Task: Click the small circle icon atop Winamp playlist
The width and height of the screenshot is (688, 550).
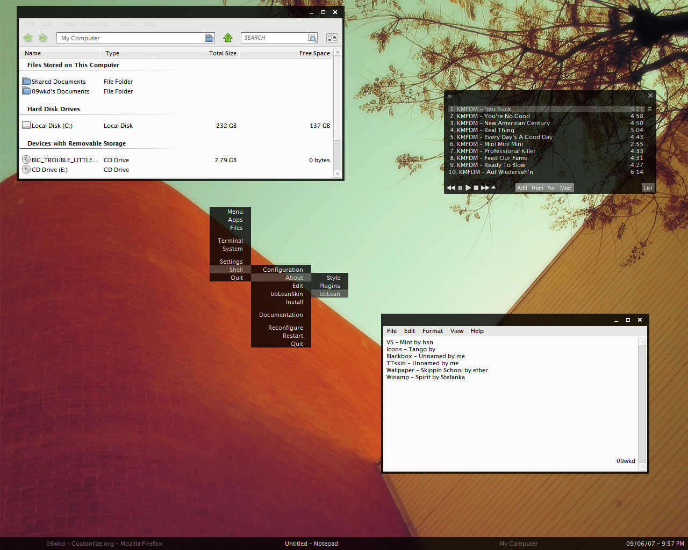Action: (450, 96)
